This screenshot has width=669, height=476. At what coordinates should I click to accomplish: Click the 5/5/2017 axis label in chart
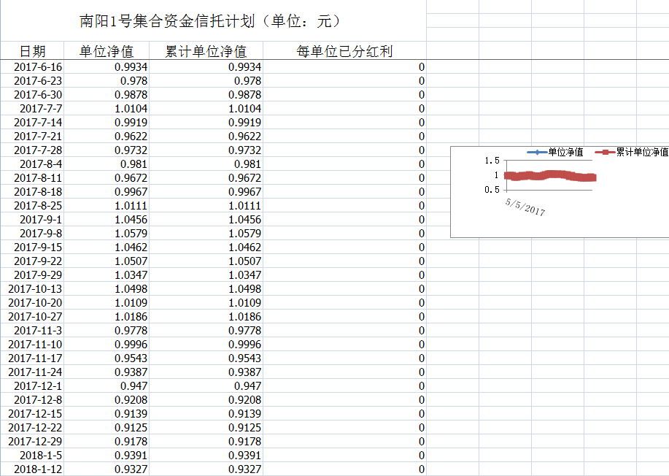525,208
